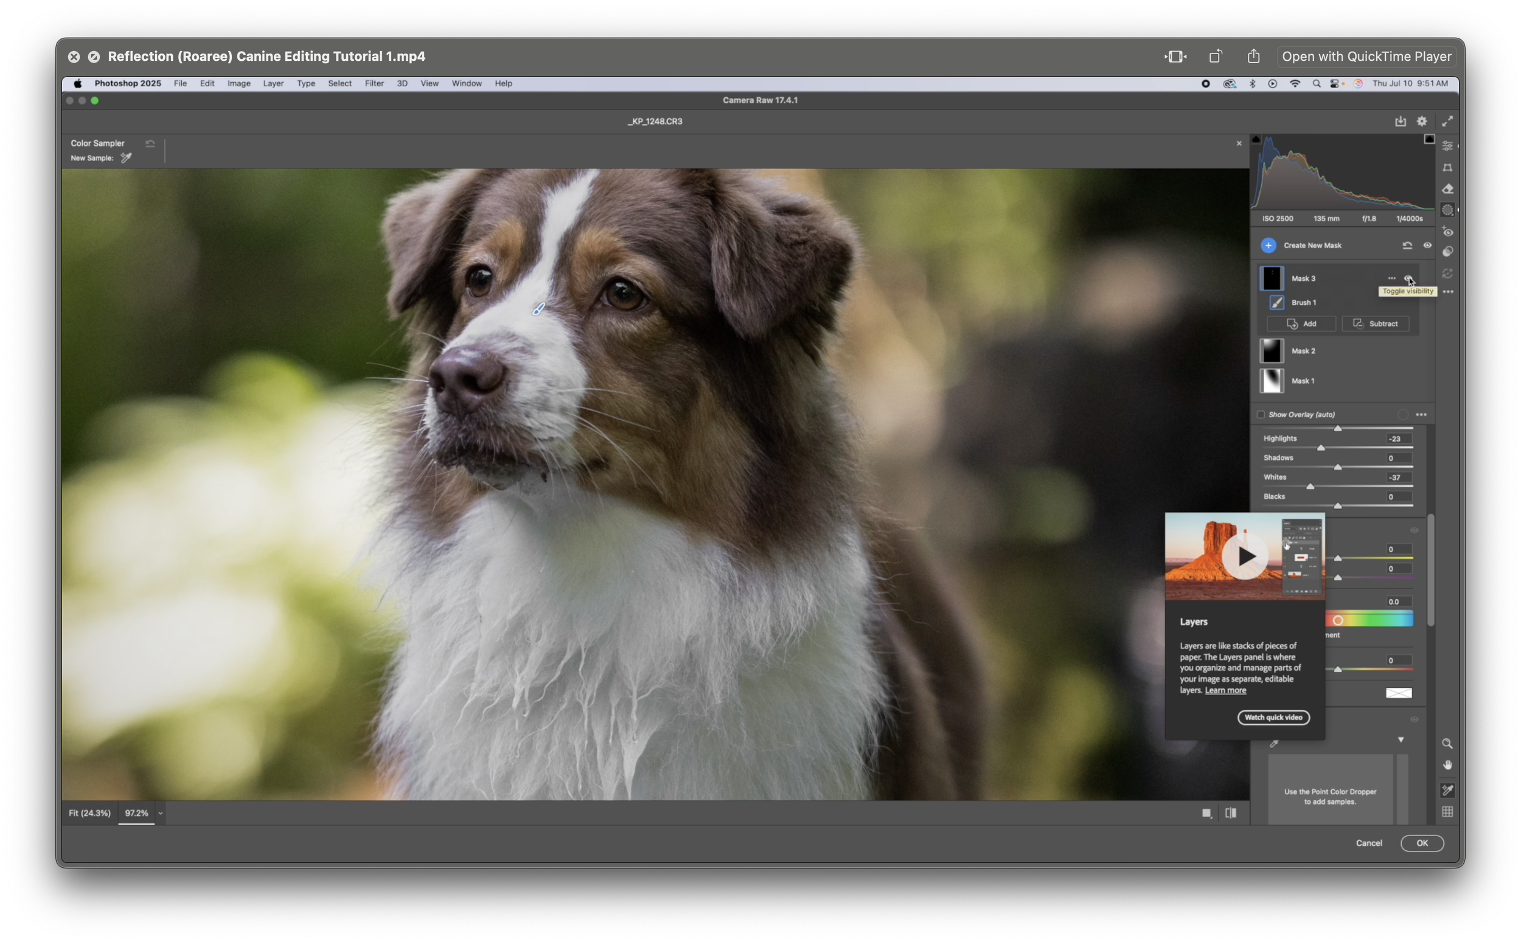Expand the Point Color disclosure triangle

coord(1401,739)
